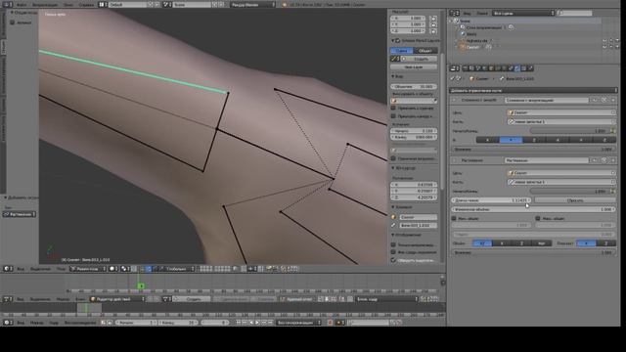Toggle the Граничная визуализация checkbox

click(393, 158)
